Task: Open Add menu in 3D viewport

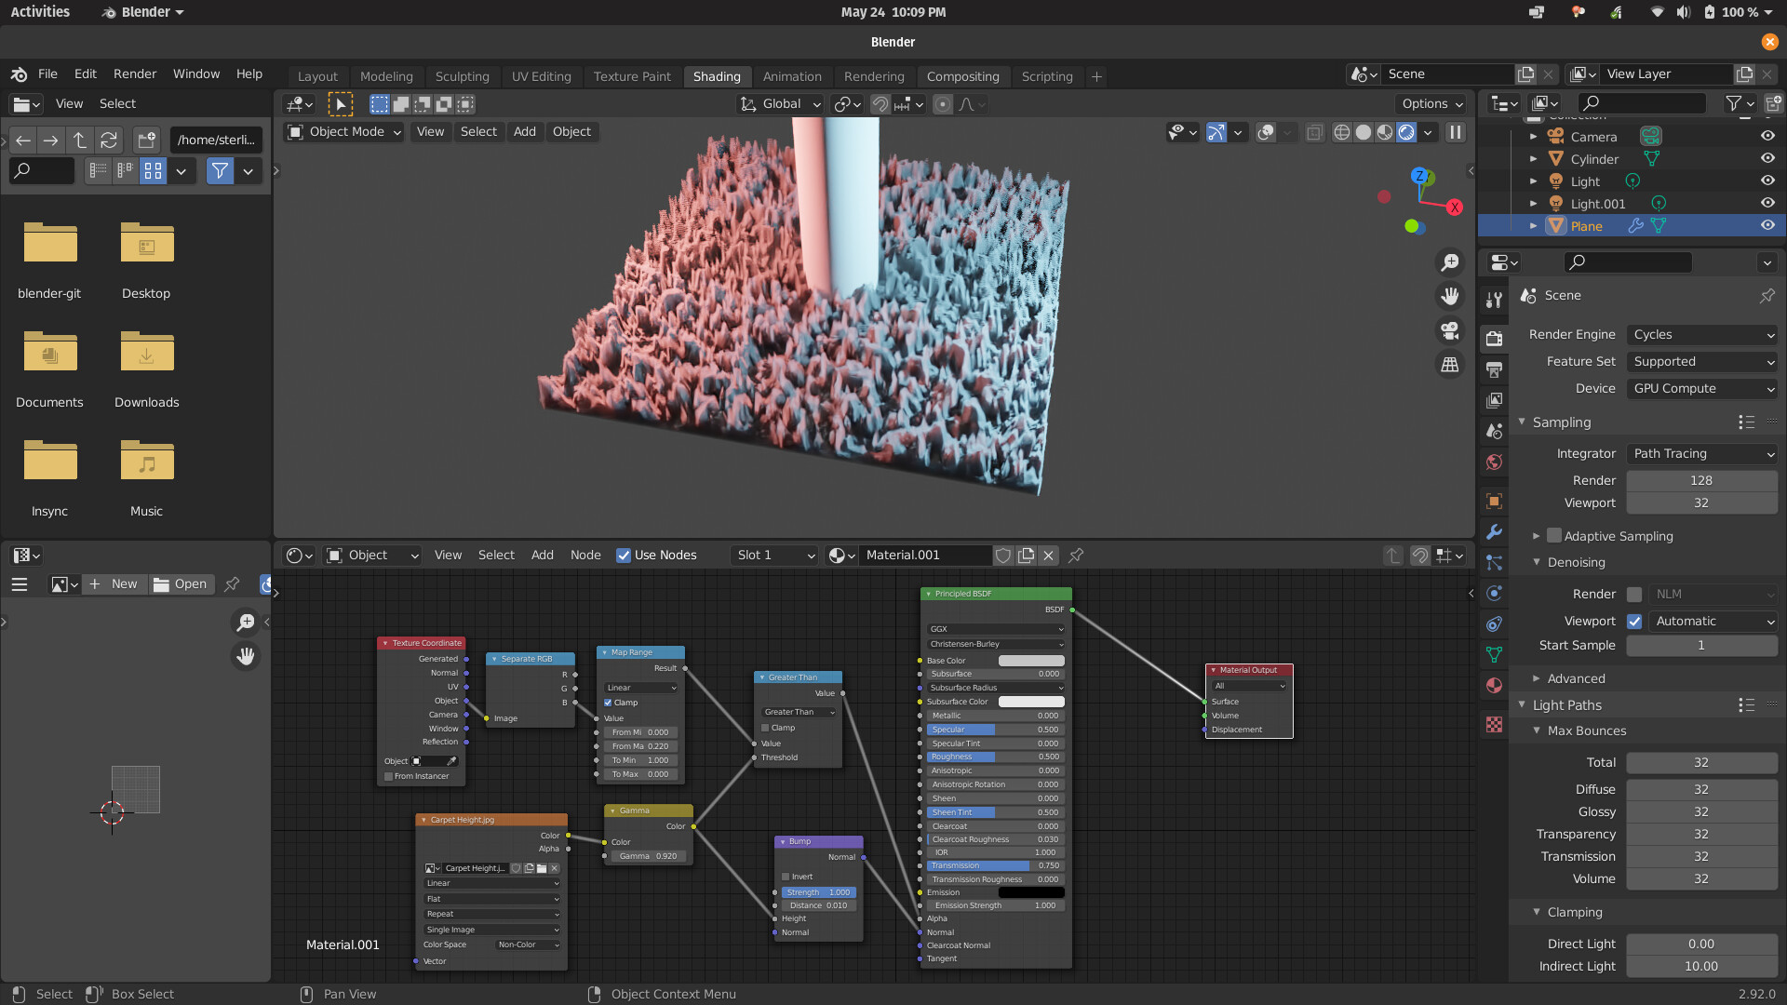Action: click(524, 132)
